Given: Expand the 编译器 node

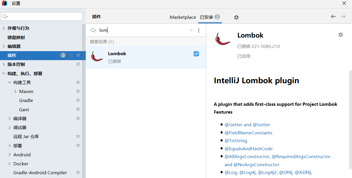Looking at the screenshot, I should (x=10, y=118).
